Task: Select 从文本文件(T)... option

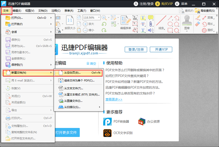Action: pos(79,89)
